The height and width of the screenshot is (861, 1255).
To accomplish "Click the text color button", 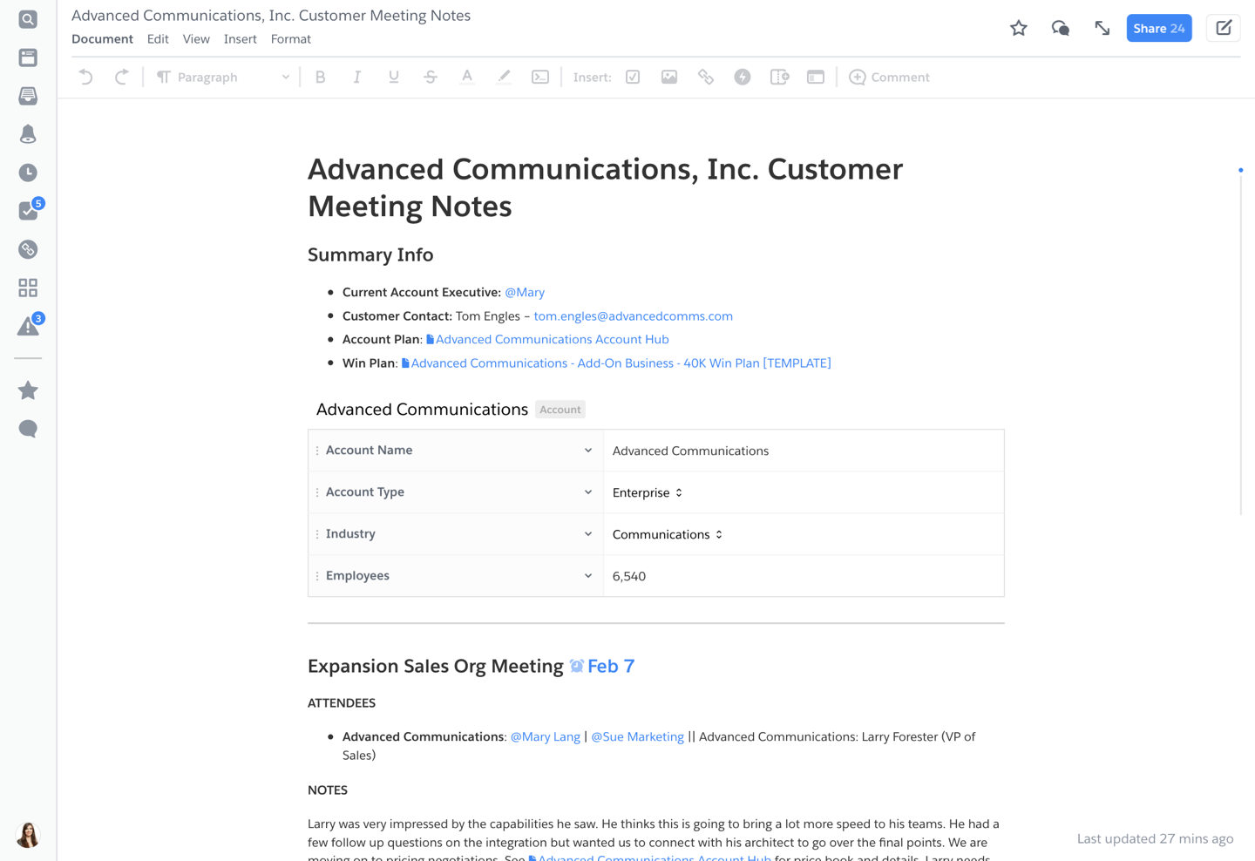I will [x=467, y=77].
